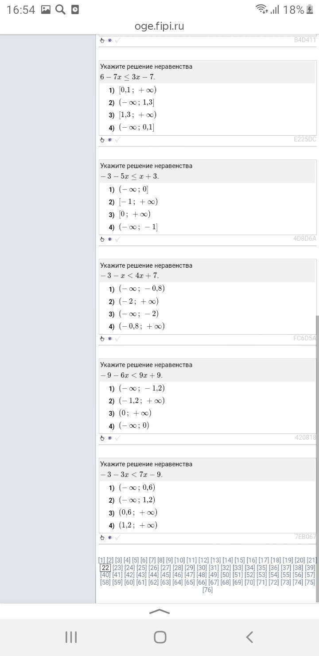Viewport: 319px width, 656px height.
Task: Tap answer option 4) (1,2; +∞)
Action: pos(138,525)
